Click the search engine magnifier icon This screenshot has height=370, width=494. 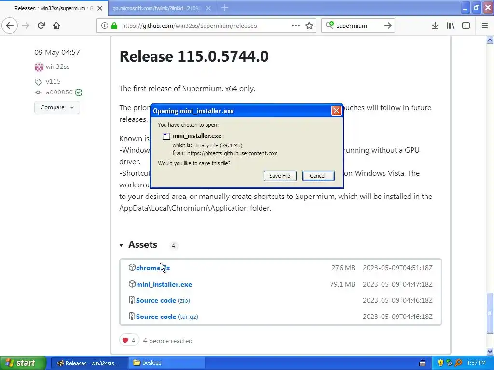[x=329, y=25]
